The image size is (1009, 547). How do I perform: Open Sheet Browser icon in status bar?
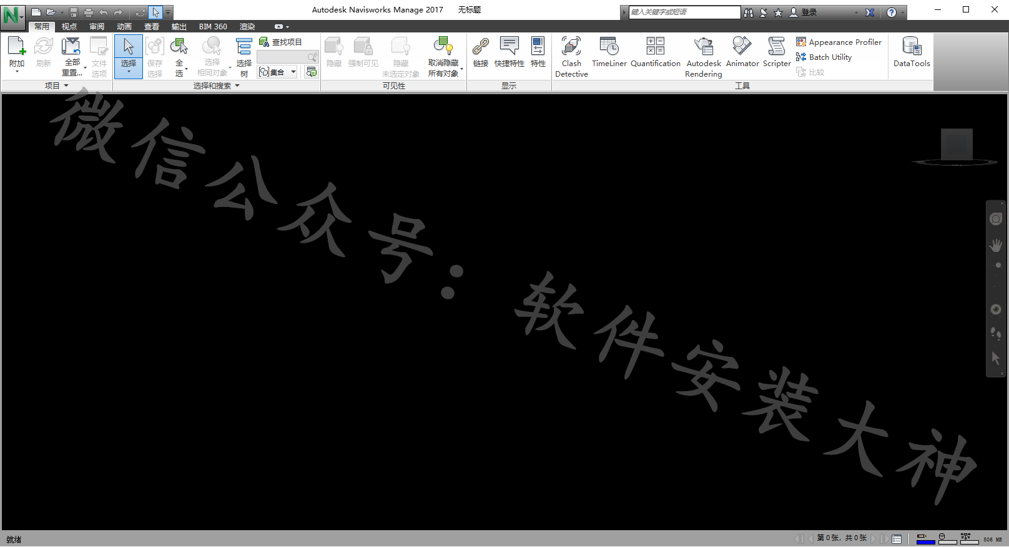tap(897, 539)
